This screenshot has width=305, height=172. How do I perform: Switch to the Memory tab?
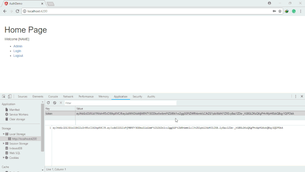pyautogui.click(x=104, y=96)
